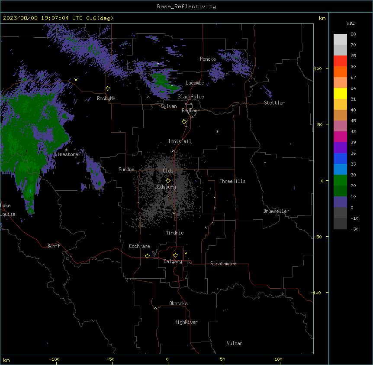Click the asterisk marker above Limestone
The image size is (373, 365).
point(66,150)
